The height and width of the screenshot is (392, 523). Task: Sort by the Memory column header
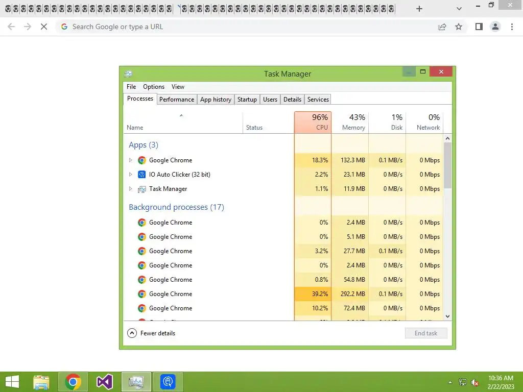coord(350,122)
